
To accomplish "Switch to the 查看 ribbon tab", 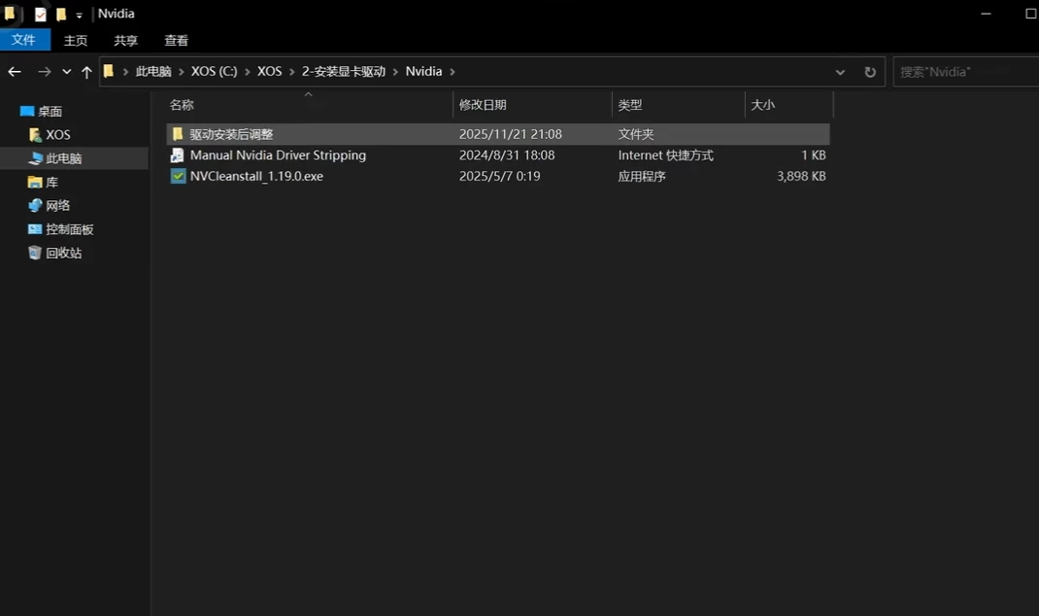I will tap(176, 41).
